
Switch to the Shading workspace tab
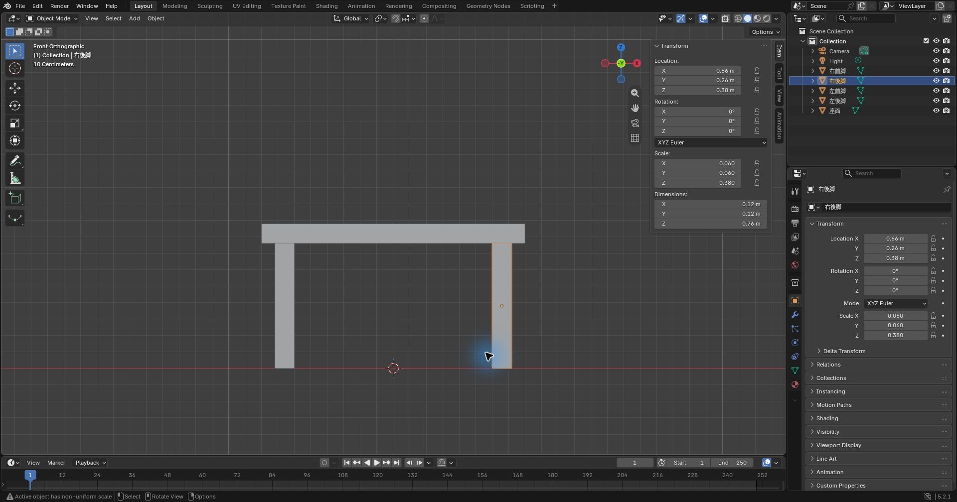click(326, 6)
